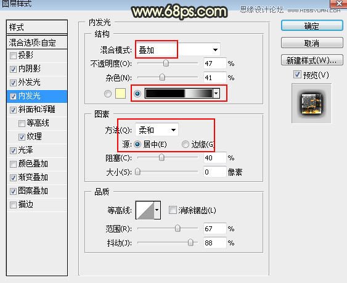
Task: Open the 混合模式 dropdown showing 叠加
Action: coord(178,50)
